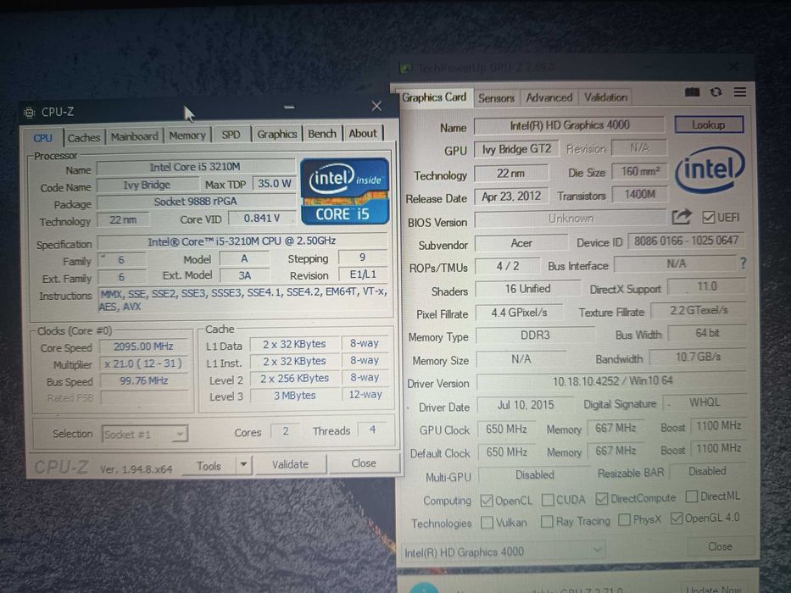Click the BIOS export share icon
791x593 pixels.
pos(681,218)
